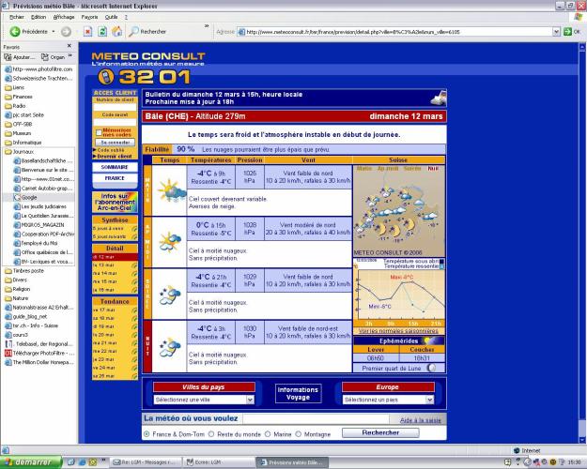Click the Ajouter favorites icon
Viewport: 587px width, 469px height.
[x=8, y=57]
